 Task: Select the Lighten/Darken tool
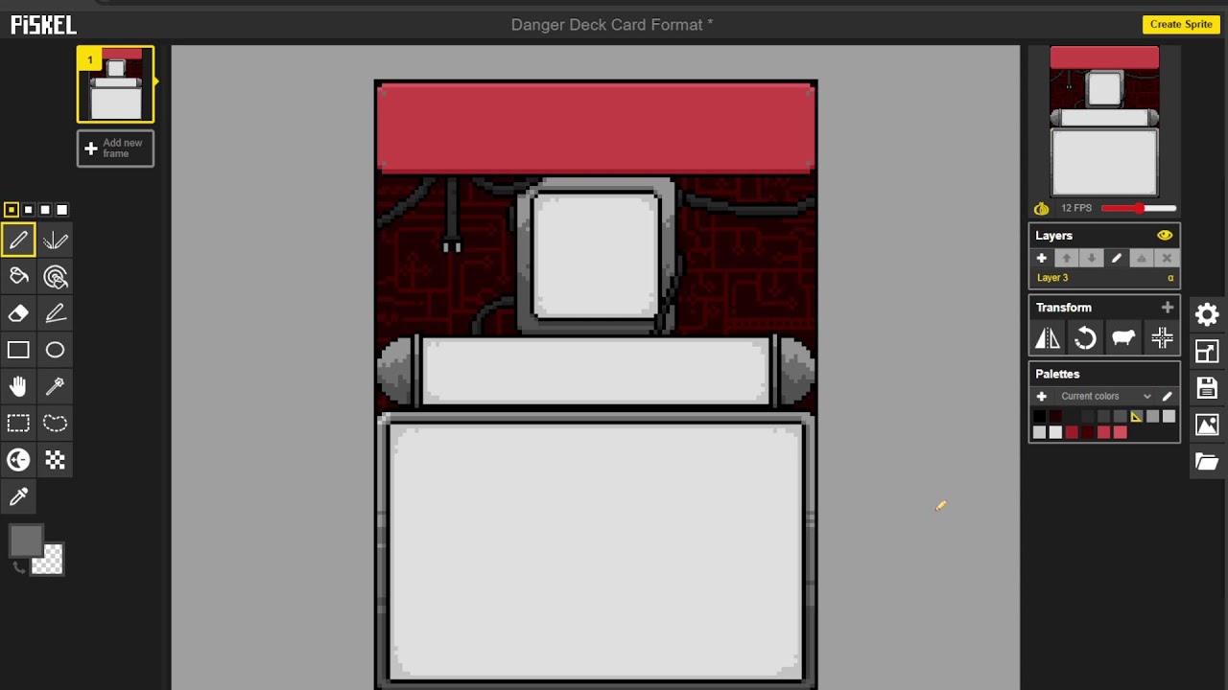pos(18,460)
